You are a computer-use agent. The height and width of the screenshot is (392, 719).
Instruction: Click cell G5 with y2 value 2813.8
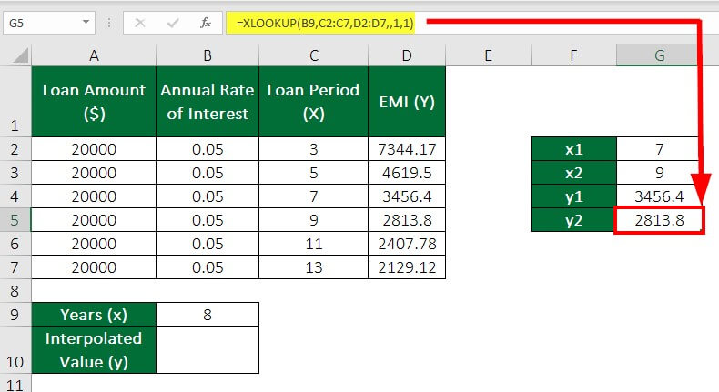point(659,220)
